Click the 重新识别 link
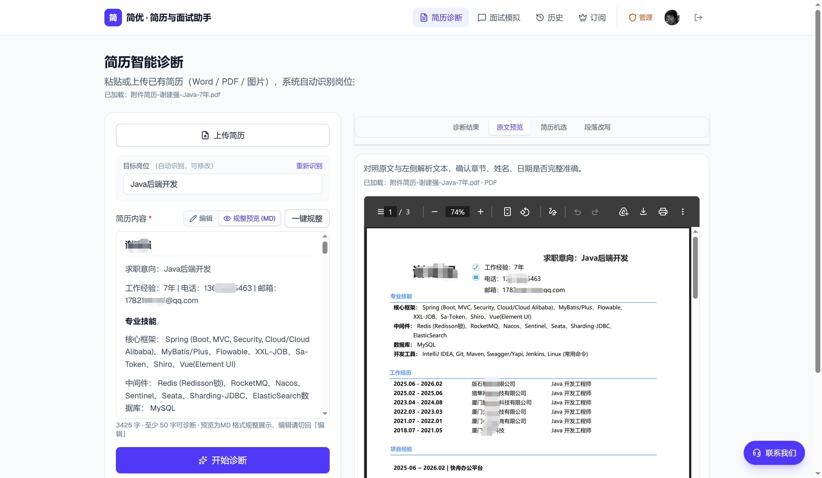Screen dimensions: 822x478 (x=309, y=166)
